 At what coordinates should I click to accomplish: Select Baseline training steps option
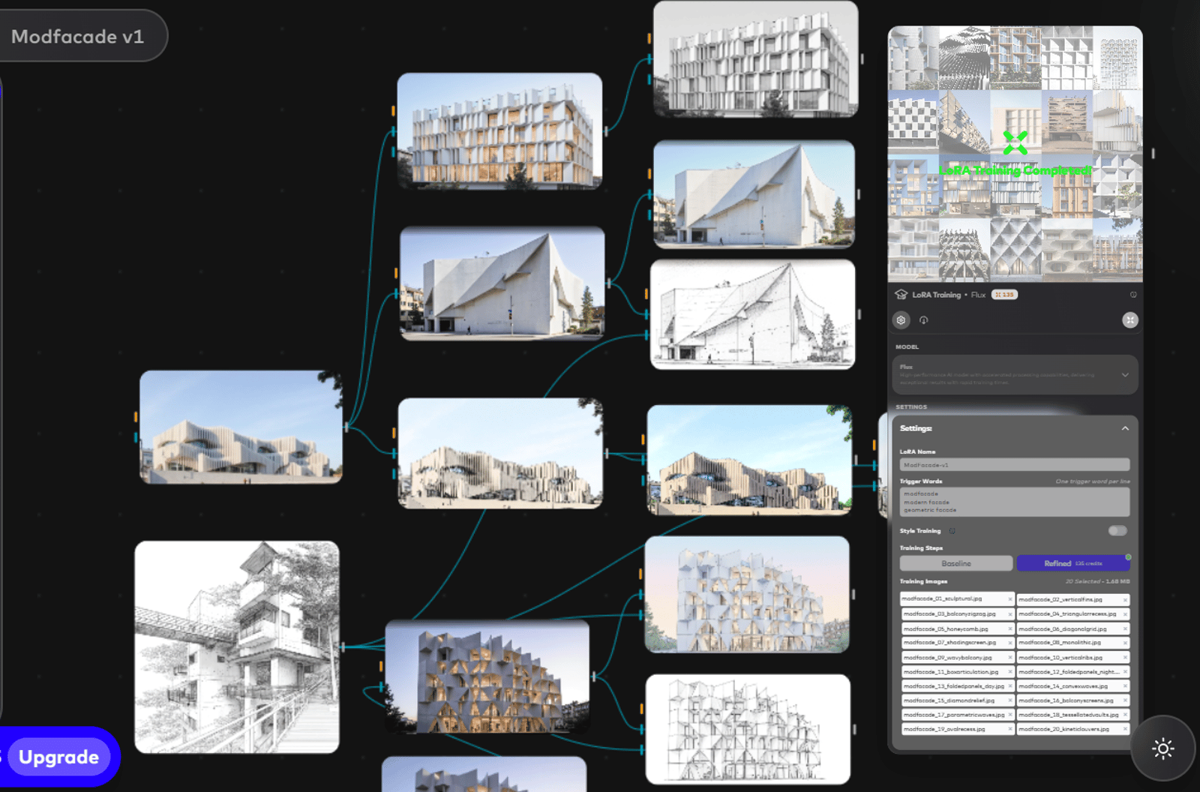956,563
